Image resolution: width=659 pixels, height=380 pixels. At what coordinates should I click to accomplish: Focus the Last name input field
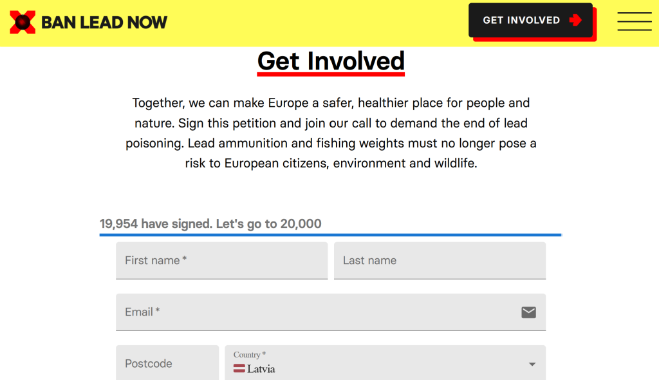[440, 260]
